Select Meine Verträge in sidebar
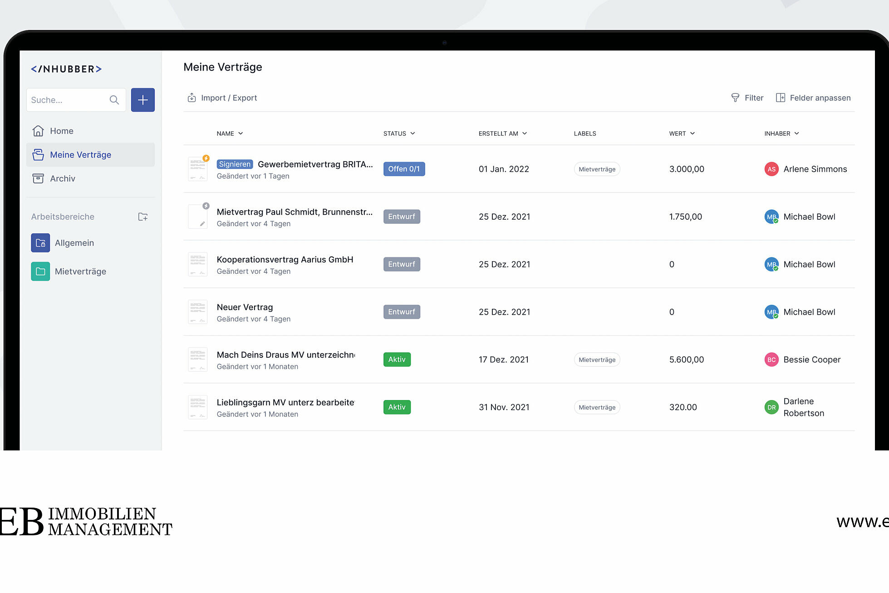This screenshot has height=593, width=889. click(90, 155)
